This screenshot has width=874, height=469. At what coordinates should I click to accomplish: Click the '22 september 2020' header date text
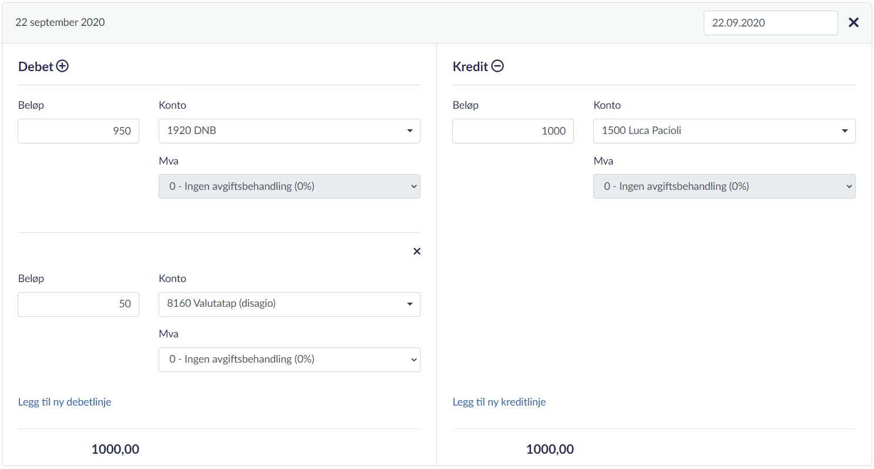(x=60, y=23)
